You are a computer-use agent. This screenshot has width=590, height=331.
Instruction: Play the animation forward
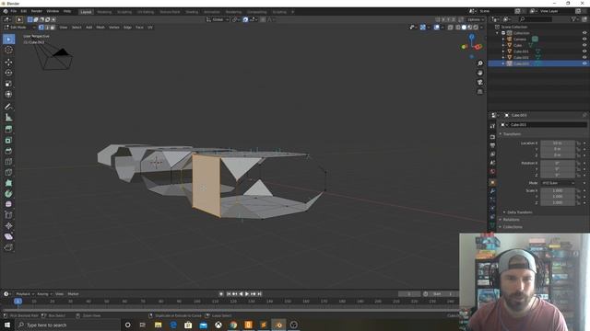coord(247,294)
